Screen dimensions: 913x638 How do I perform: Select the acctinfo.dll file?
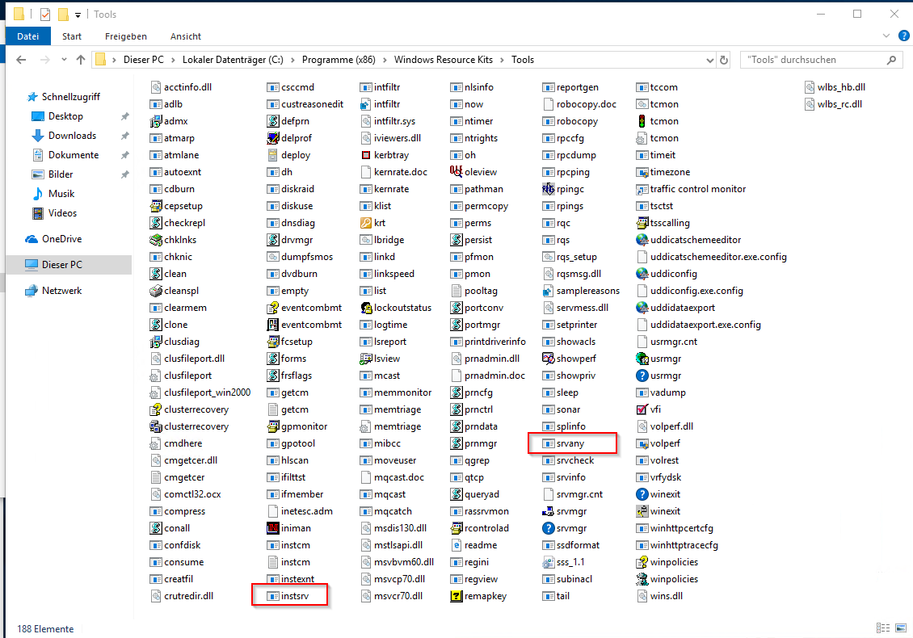click(x=180, y=87)
